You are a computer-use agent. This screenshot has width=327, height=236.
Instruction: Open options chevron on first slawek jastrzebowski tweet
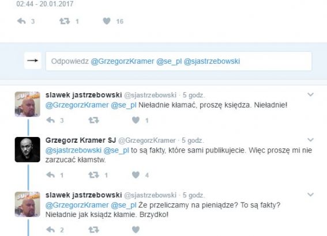click(x=310, y=95)
